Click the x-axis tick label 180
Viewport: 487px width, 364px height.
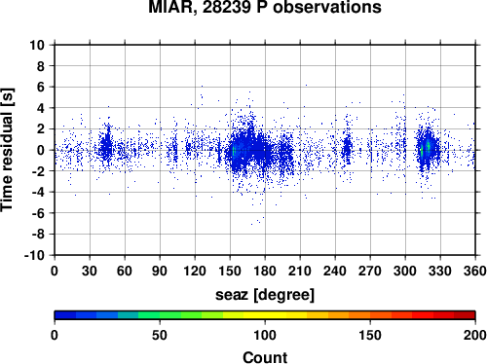pyautogui.click(x=265, y=271)
